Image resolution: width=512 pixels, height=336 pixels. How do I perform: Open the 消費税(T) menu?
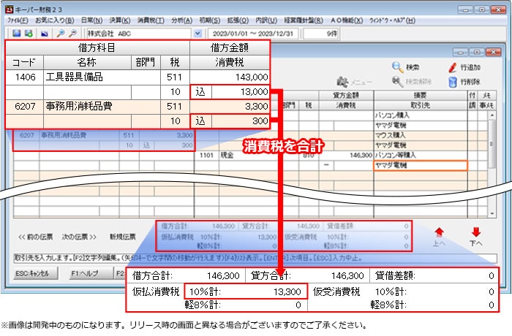point(151,20)
